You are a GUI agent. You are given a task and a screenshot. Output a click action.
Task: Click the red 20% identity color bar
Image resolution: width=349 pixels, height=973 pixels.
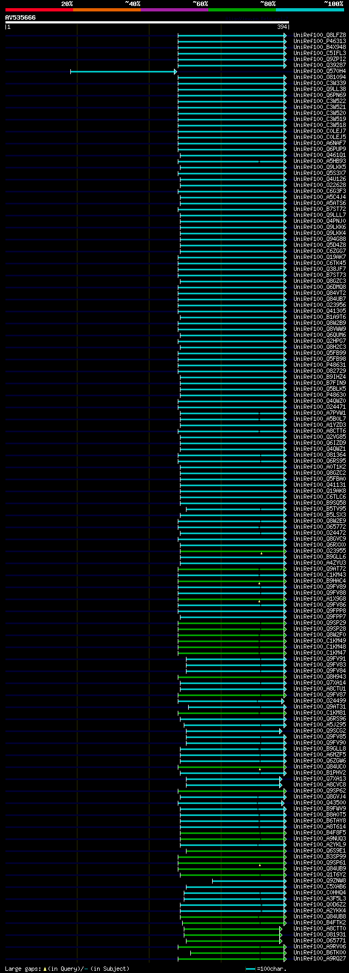click(x=39, y=9)
